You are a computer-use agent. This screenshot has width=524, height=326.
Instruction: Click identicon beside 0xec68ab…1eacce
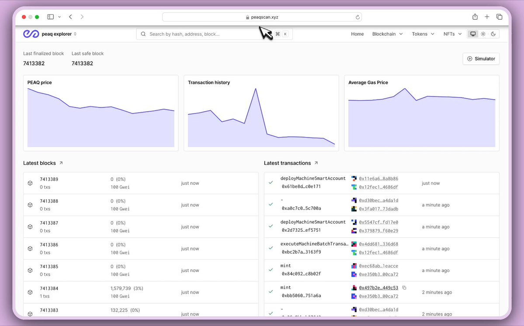(354, 266)
